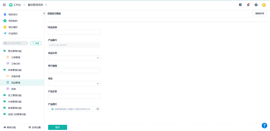
Task: Open the app grid launcher icon
Action: [x=4, y=5]
